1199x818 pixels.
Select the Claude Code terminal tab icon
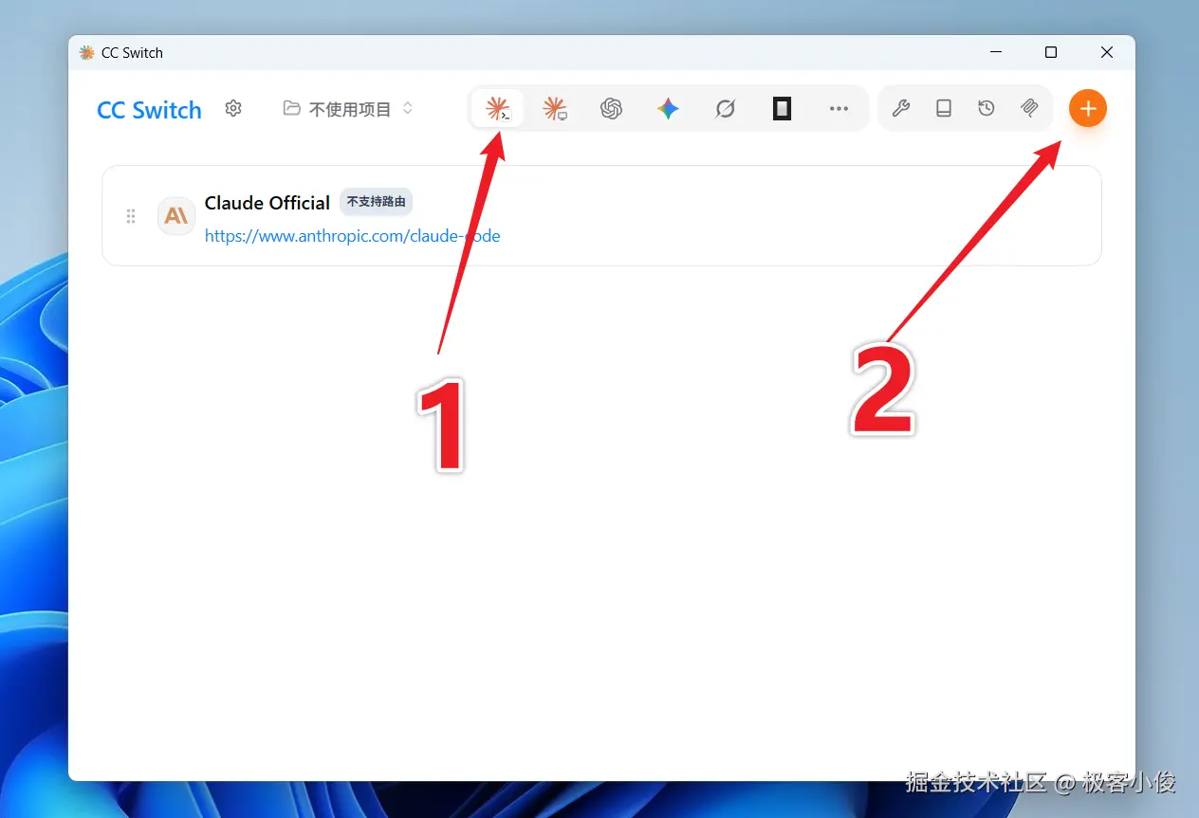(x=497, y=109)
